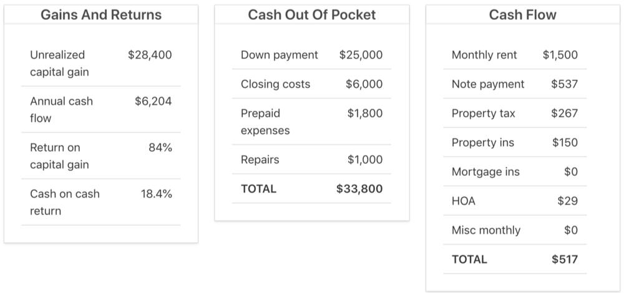The image size is (624, 293).
Task: Click the Cash Flow card header
Action: click(522, 15)
